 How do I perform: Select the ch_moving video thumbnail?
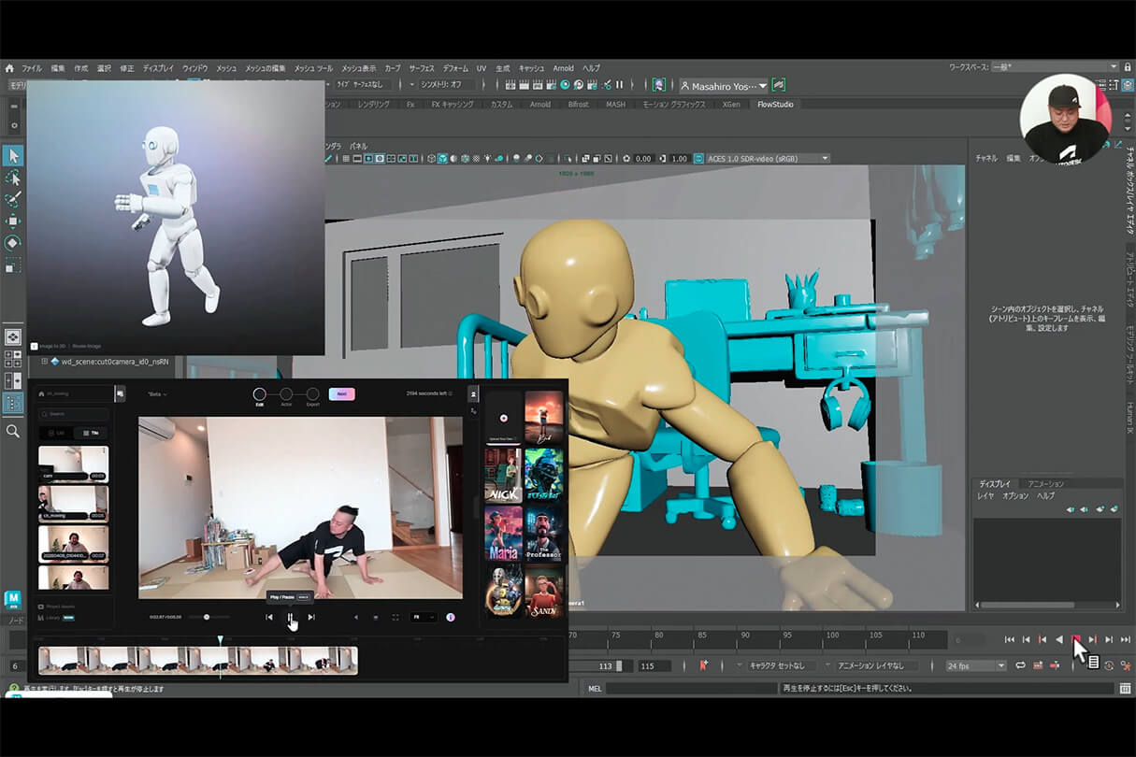coord(73,504)
